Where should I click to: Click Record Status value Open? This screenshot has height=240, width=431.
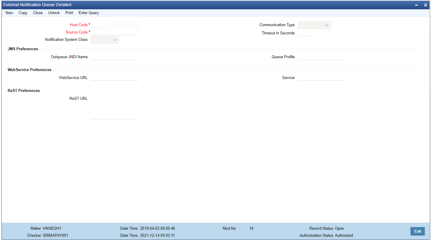339,229
